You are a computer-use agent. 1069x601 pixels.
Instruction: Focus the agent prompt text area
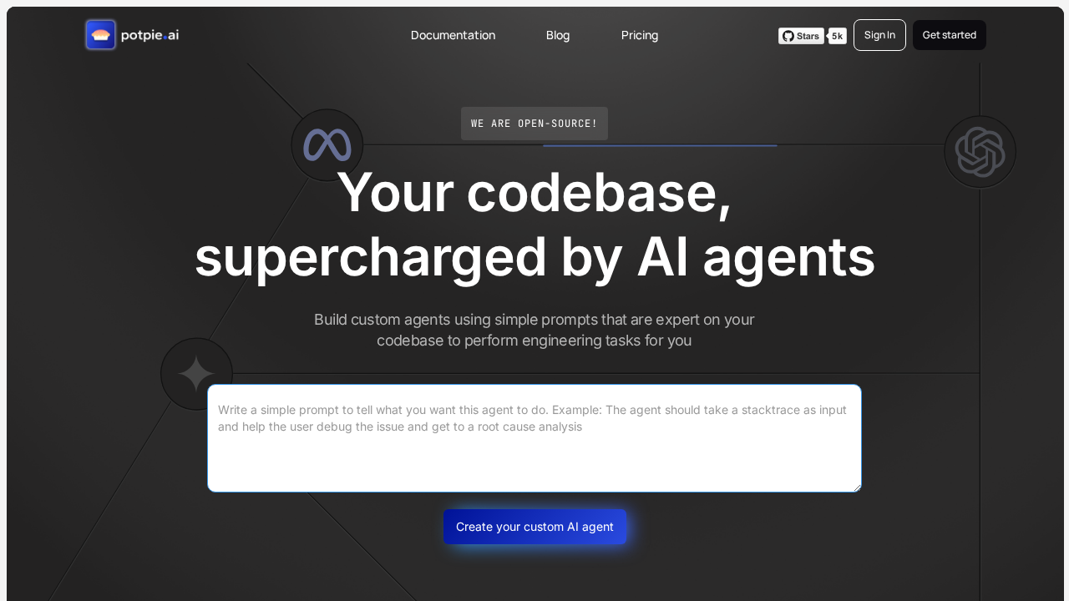coord(534,451)
